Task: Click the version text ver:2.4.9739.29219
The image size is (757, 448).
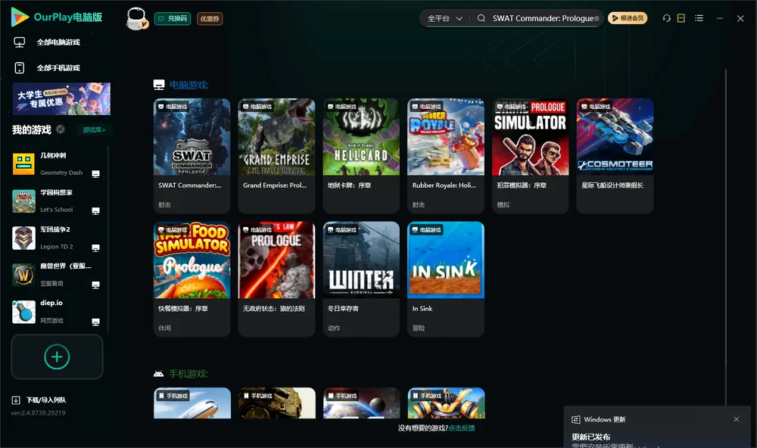Action: 38,412
